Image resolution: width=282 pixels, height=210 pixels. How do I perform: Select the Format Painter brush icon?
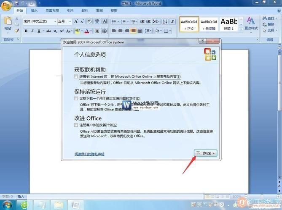click(17, 31)
